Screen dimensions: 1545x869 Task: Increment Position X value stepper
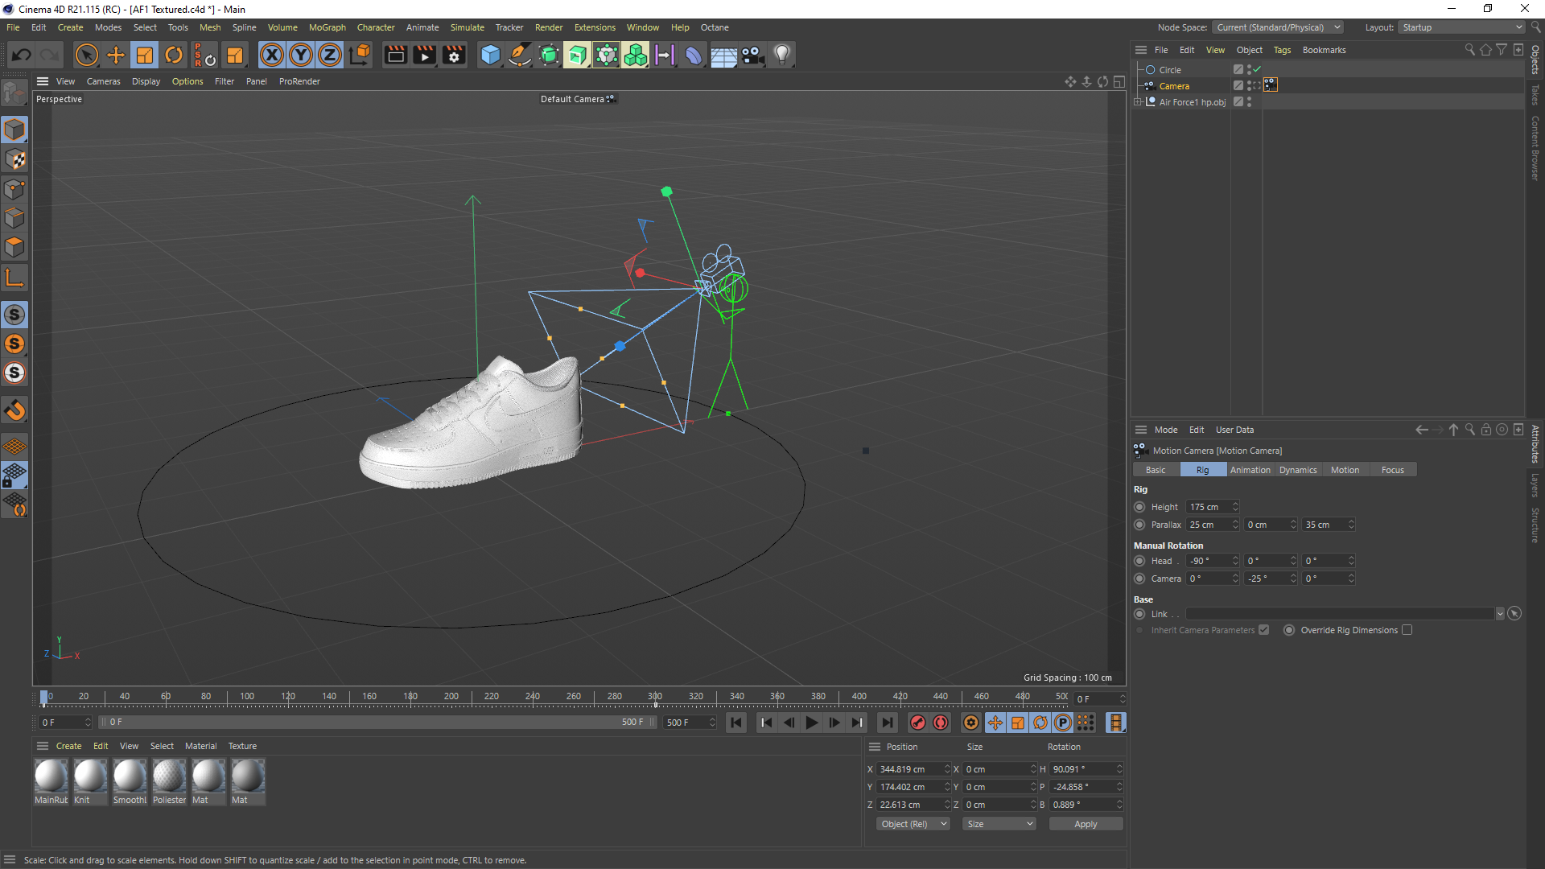(947, 767)
